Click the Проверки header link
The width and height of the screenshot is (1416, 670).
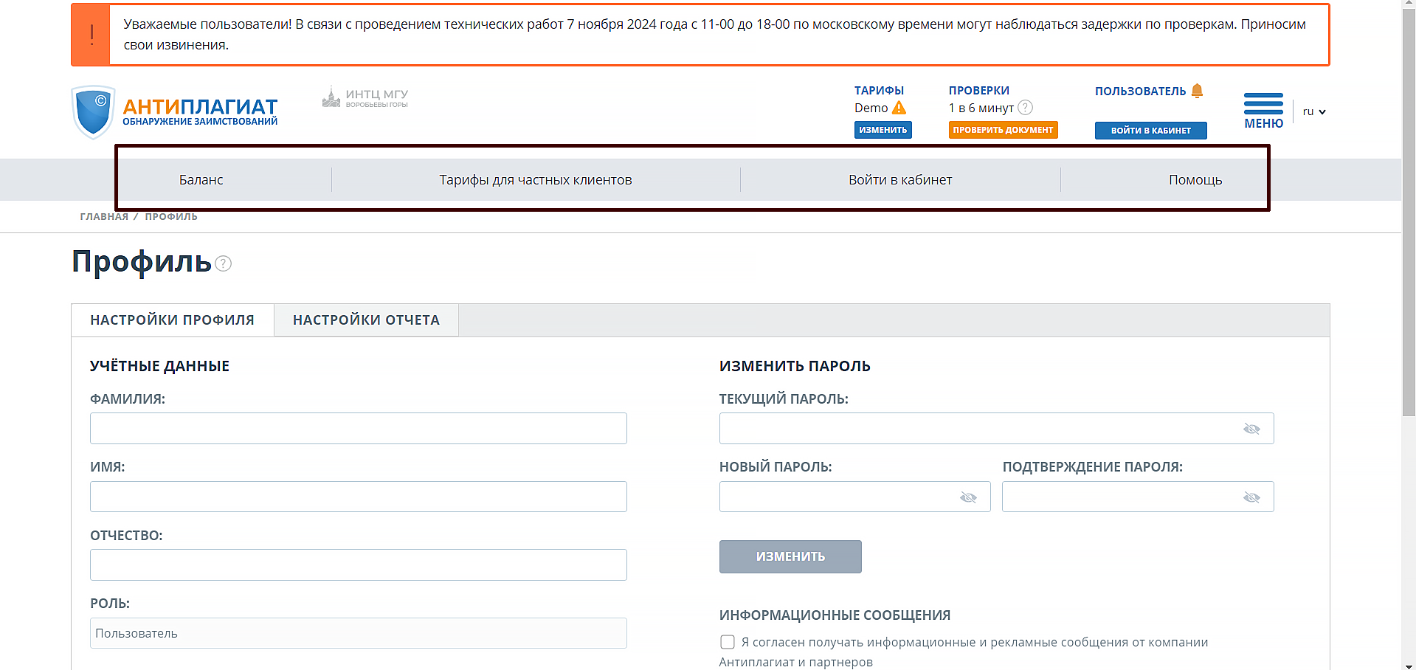(979, 91)
